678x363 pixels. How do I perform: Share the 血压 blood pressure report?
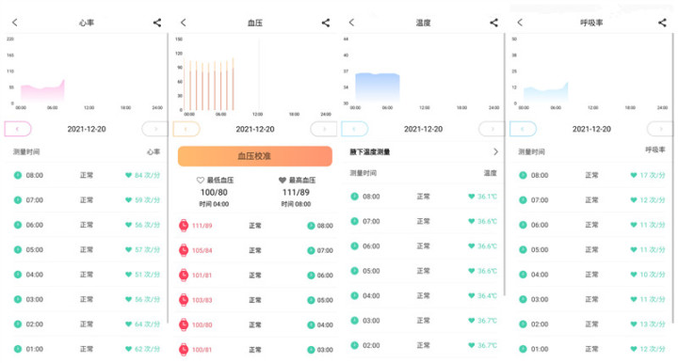(326, 23)
